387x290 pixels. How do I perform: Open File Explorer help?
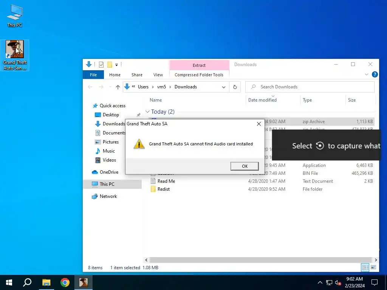coord(375,74)
